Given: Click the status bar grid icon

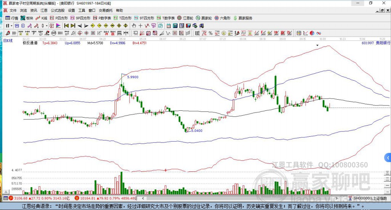Looking at the screenshot, I should pyautogui.click(x=5, y=198).
